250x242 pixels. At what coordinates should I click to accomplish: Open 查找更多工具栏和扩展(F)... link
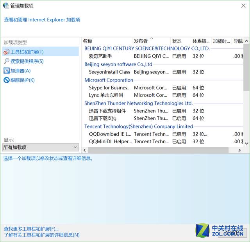(31, 229)
